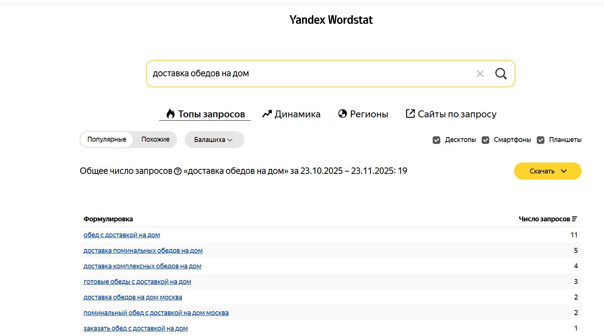Open 'доставка обедов на дом москва' link
This screenshot has height=336, width=604.
pyautogui.click(x=133, y=297)
